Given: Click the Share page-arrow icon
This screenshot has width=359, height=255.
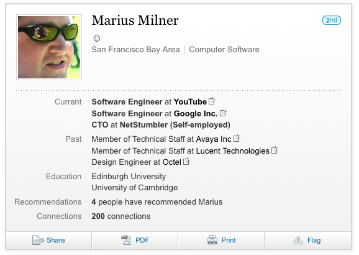Looking at the screenshot, I should tap(38, 240).
